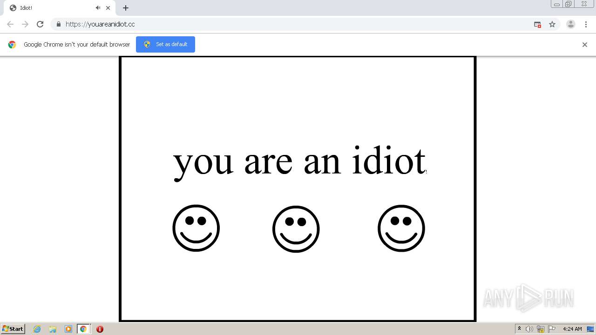Screen dimensions: 596x335
Task: Click 'Google Chrome isn't your default browser' text
Action: tap(77, 45)
